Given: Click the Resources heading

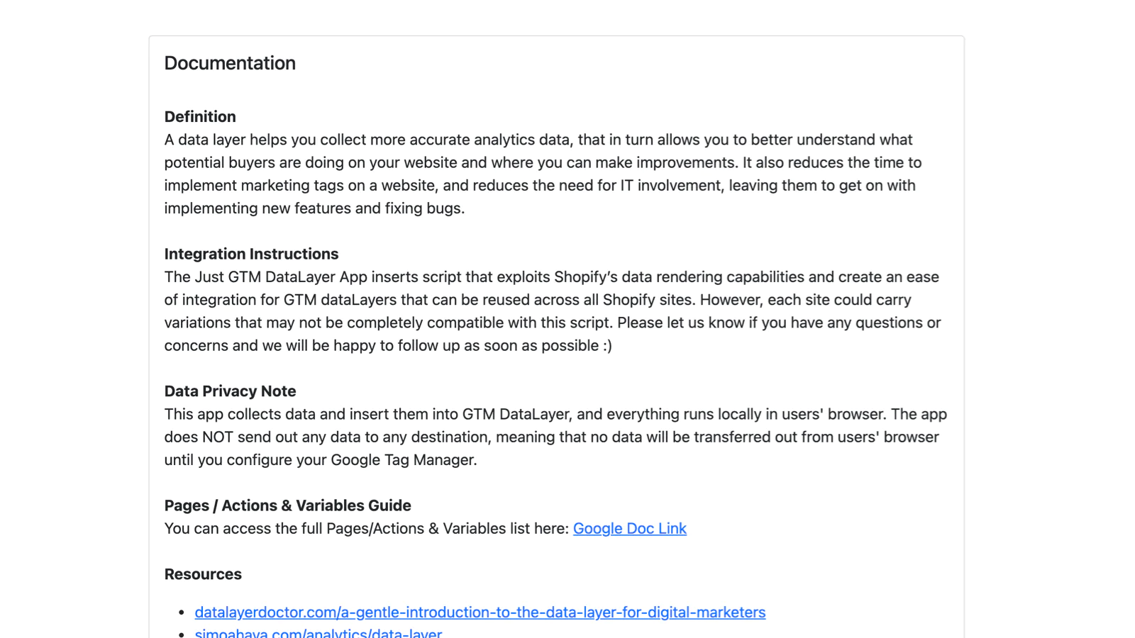Looking at the screenshot, I should 203,574.
